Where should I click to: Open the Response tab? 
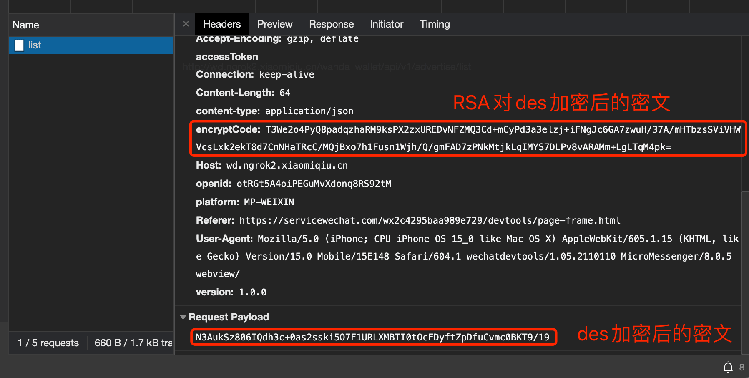coord(331,24)
